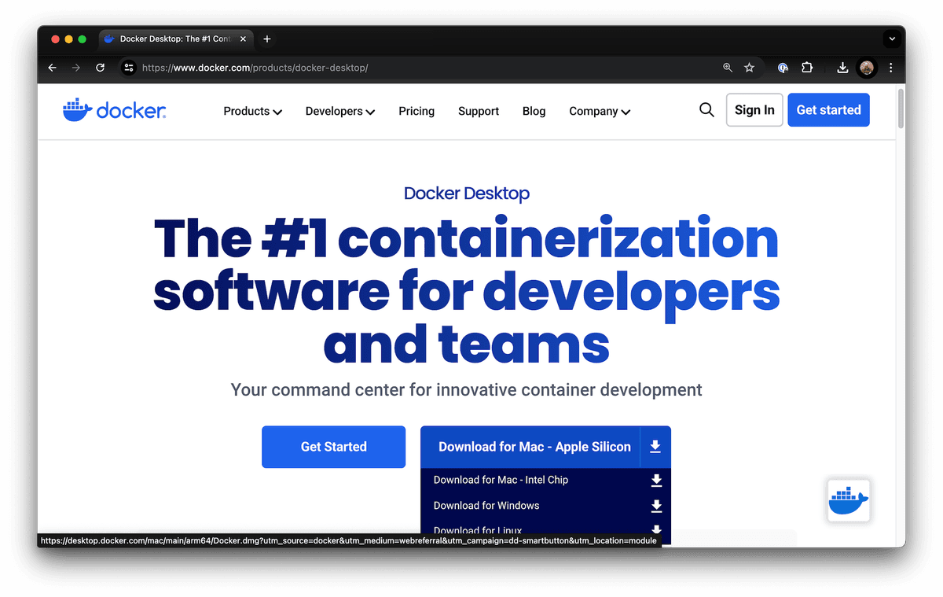This screenshot has width=943, height=597.
Task: Open the Chrome three-dot menu
Action: click(890, 68)
